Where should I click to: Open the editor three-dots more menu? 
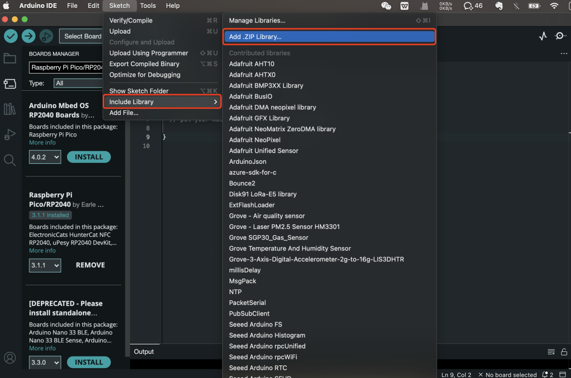tap(564, 54)
